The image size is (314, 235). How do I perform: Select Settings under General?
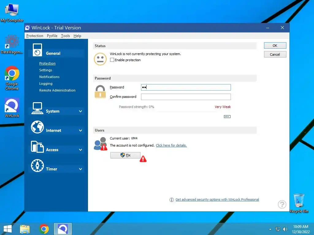46,70
